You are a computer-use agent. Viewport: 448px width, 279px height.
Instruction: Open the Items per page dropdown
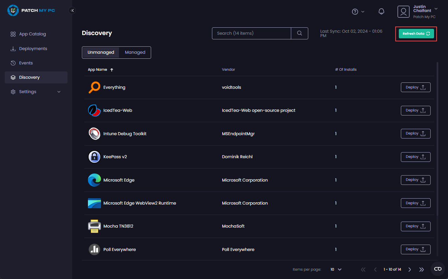(x=336, y=269)
